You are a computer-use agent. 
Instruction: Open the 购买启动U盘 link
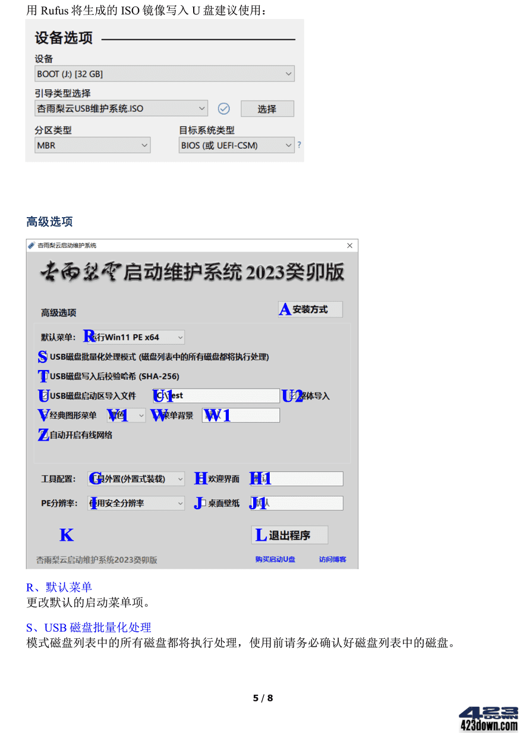point(275,559)
